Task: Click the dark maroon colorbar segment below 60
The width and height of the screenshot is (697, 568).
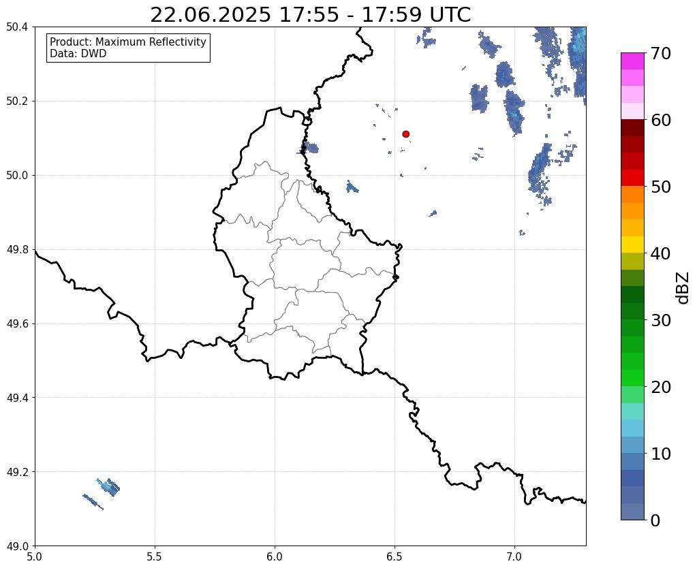Action: (632, 127)
